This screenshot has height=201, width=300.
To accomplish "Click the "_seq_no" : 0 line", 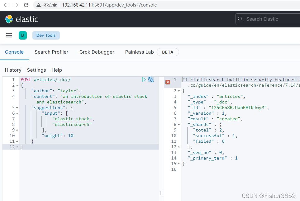I will (206, 153).
